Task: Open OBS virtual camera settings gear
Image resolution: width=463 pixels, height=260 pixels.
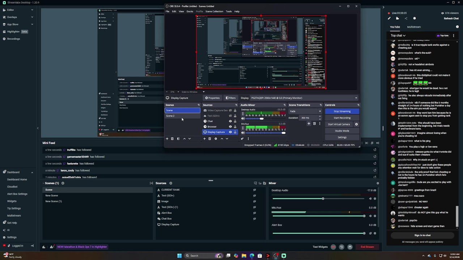Action: pyautogui.click(x=356, y=124)
